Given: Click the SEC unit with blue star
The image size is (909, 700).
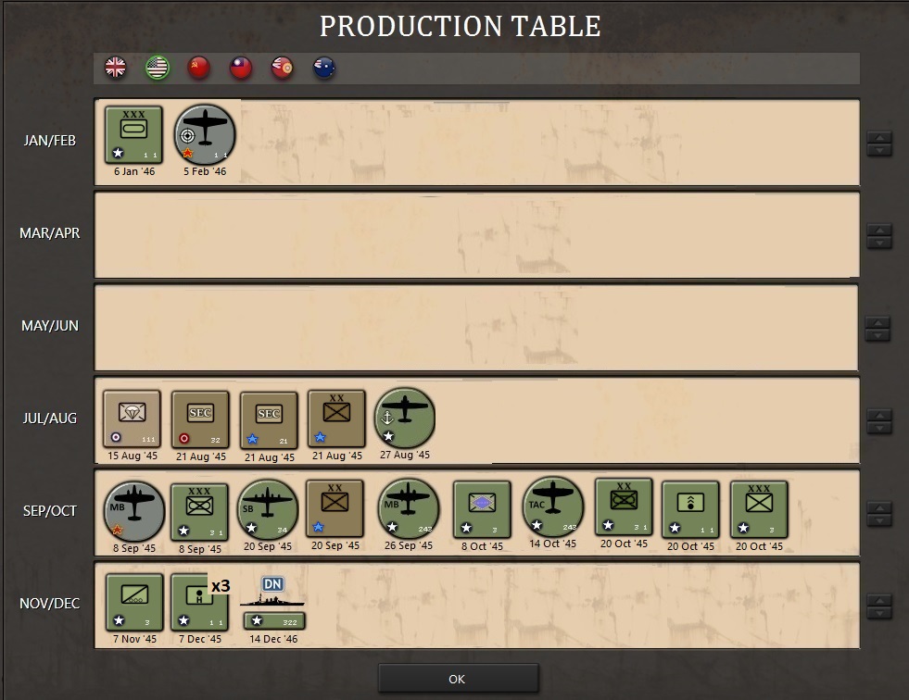Looking at the screenshot, I should (x=269, y=420).
